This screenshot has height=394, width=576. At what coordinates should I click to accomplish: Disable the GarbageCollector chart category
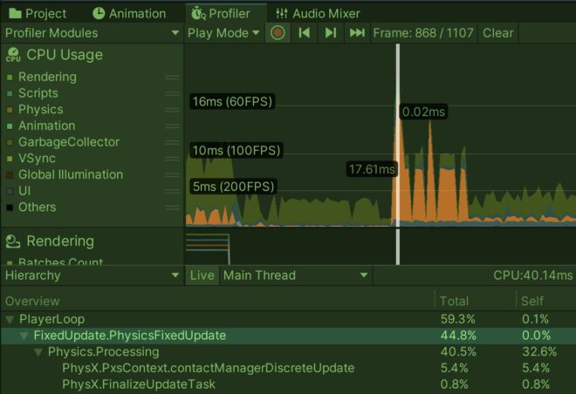9,142
